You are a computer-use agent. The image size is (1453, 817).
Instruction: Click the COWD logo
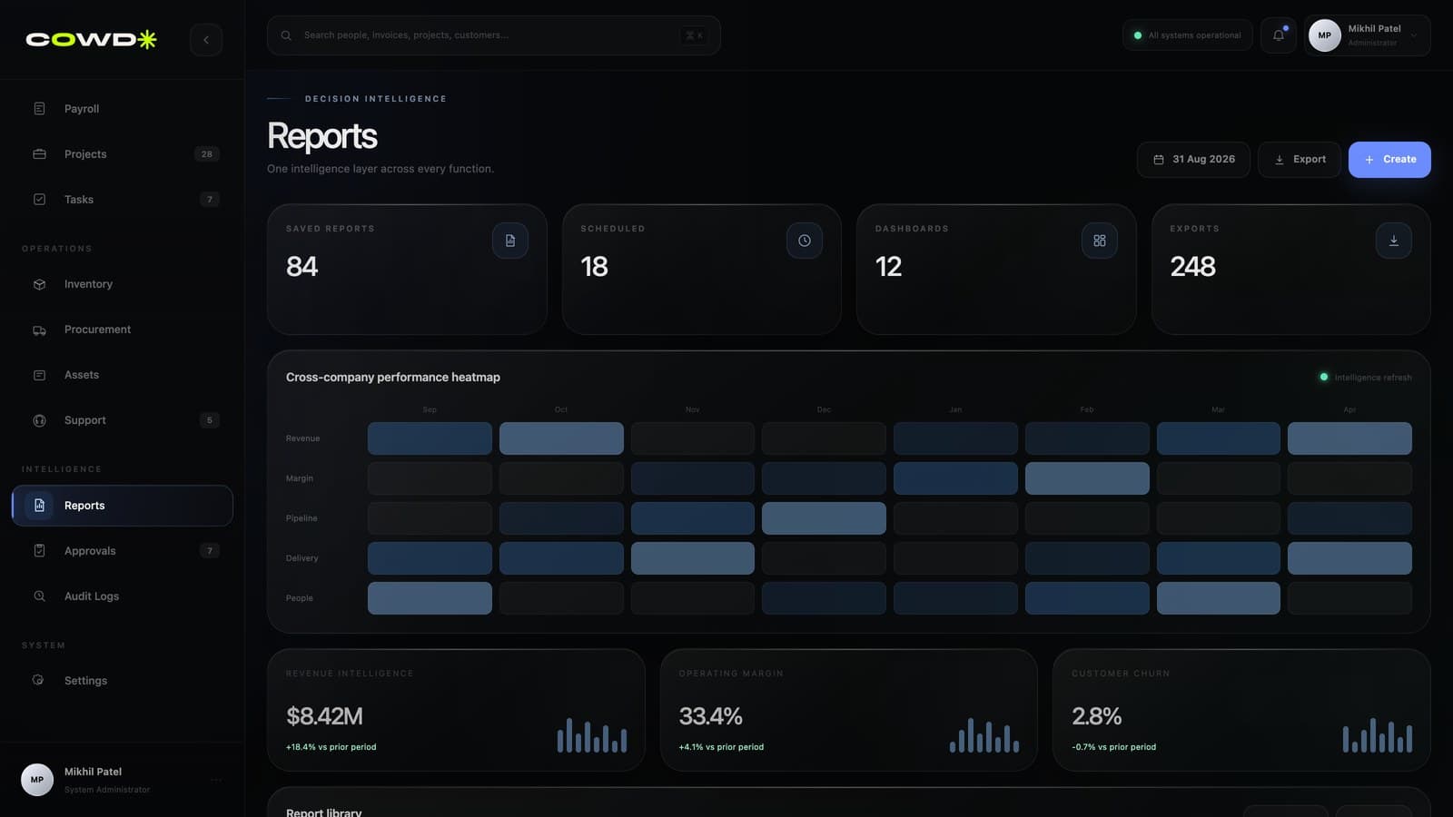[91, 39]
